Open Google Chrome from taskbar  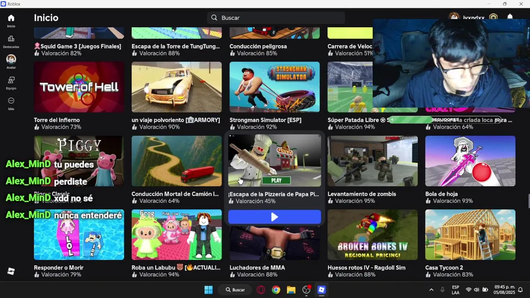point(276,290)
